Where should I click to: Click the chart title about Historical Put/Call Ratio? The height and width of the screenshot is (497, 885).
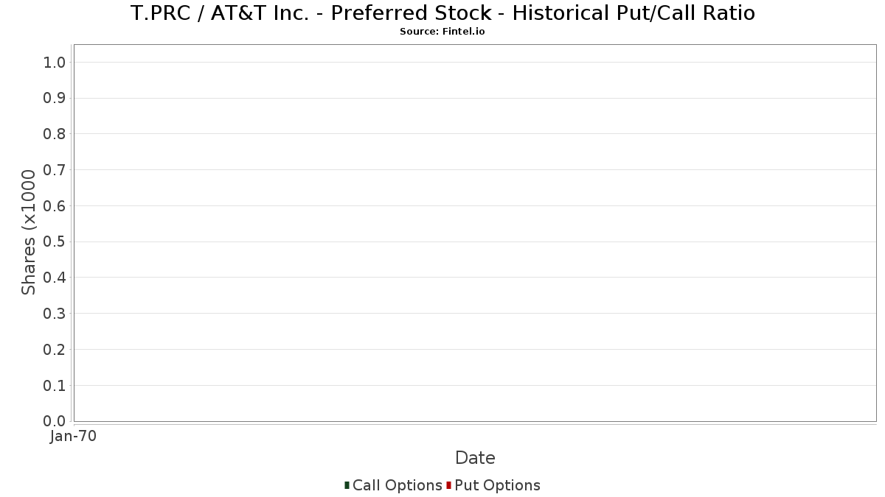pos(442,13)
